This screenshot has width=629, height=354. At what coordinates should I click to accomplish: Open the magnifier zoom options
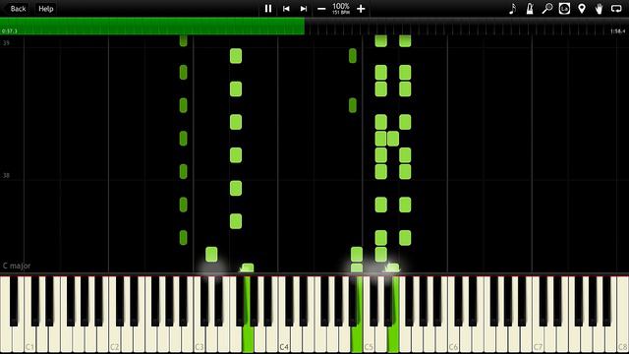[547, 9]
